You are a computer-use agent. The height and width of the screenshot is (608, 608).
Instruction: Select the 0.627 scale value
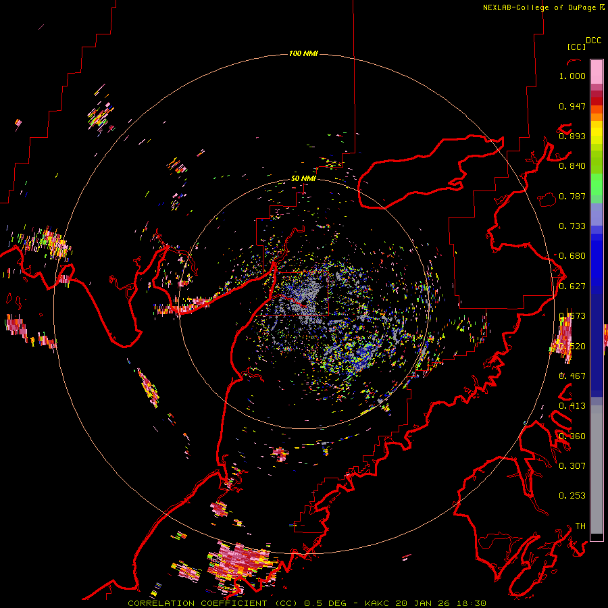(x=572, y=286)
